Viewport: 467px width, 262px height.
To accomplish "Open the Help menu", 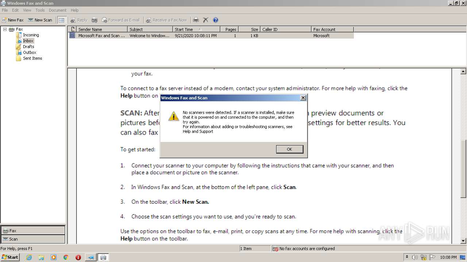I will click(74, 10).
